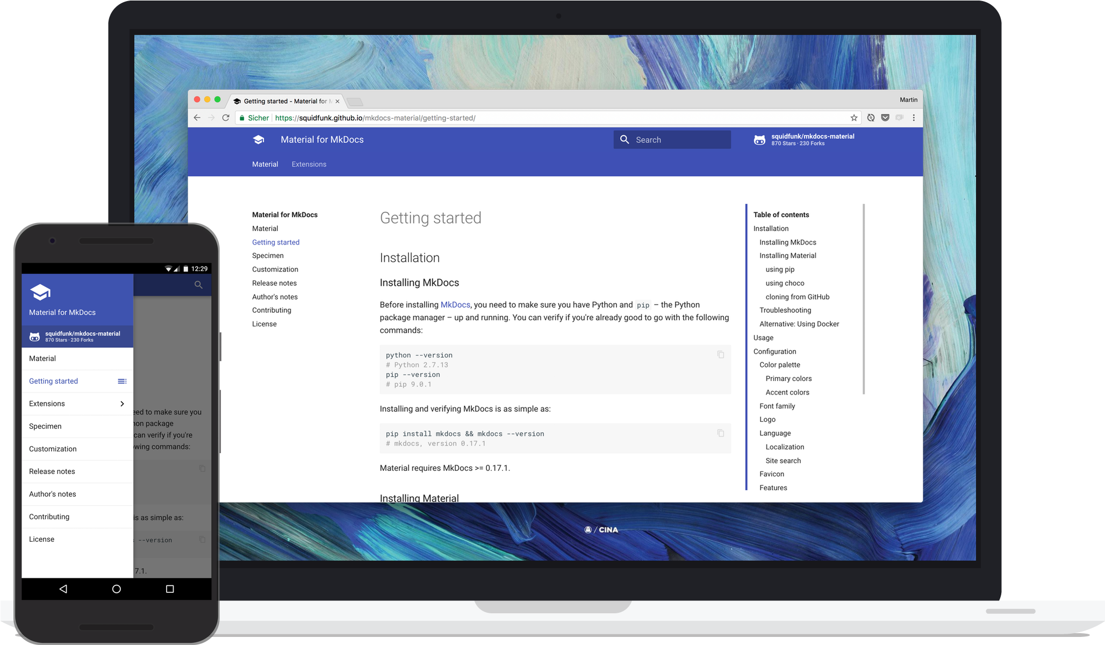Reload the page in Chrome
The width and height of the screenshot is (1105, 645).
point(226,117)
